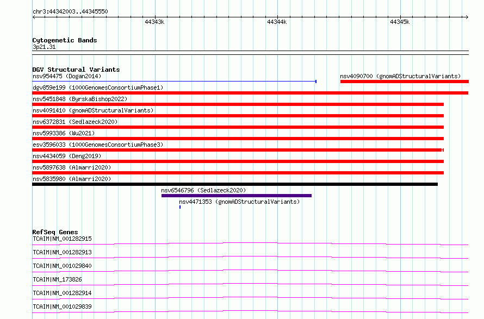Open TCAIM|NM_173826 transcript

57,279
